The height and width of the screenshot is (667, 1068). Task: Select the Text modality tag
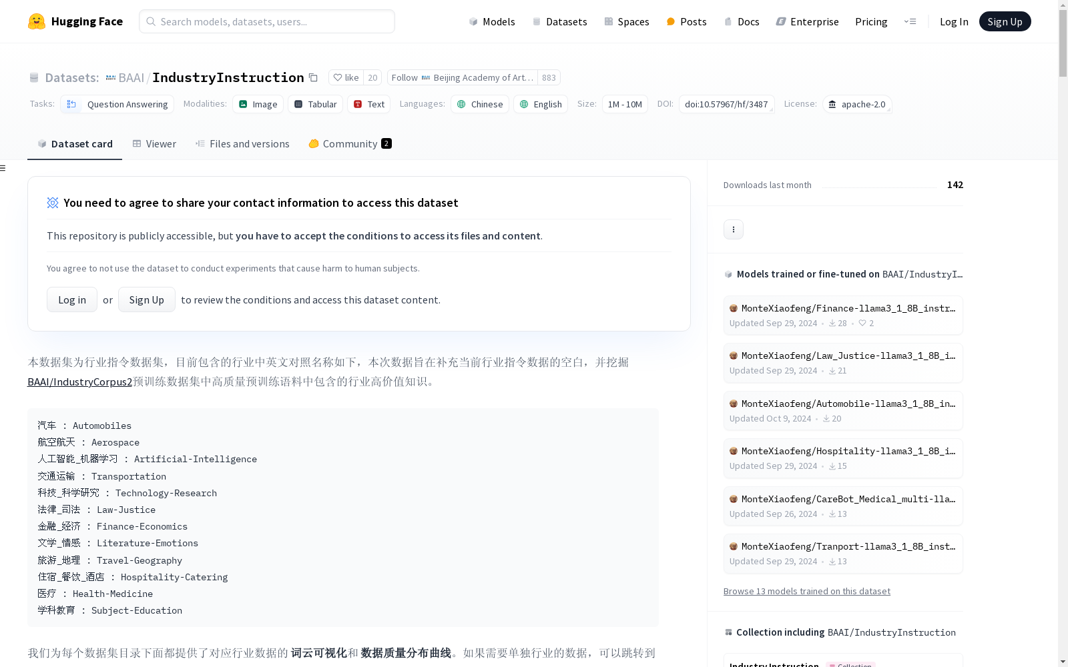369,104
